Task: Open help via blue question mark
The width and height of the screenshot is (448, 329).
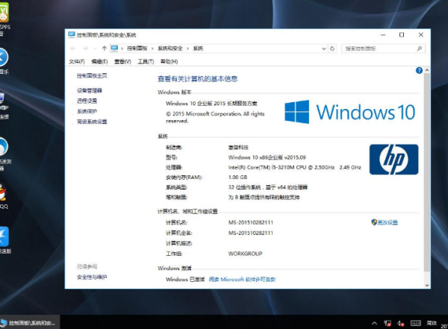Action: pos(419,71)
